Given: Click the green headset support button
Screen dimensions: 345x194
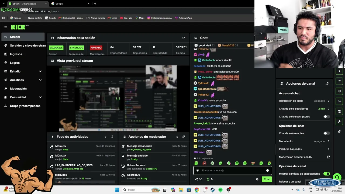Looking at the screenshot, I should 337,177.
